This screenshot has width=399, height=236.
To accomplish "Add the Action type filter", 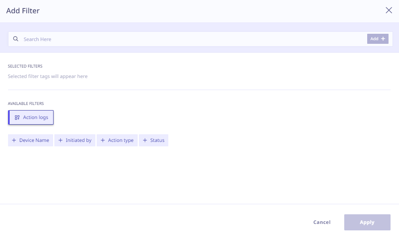I will pos(117,140).
